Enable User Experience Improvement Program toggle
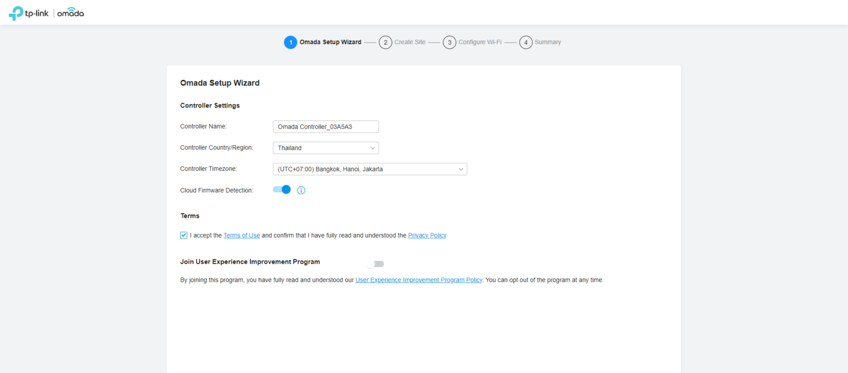The height and width of the screenshot is (373, 848). pyautogui.click(x=375, y=264)
